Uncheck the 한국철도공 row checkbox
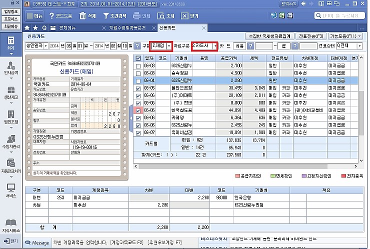The width and height of the screenshot is (370, 249). pos(138,110)
